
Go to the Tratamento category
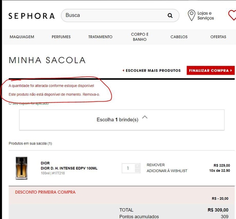coord(100,37)
